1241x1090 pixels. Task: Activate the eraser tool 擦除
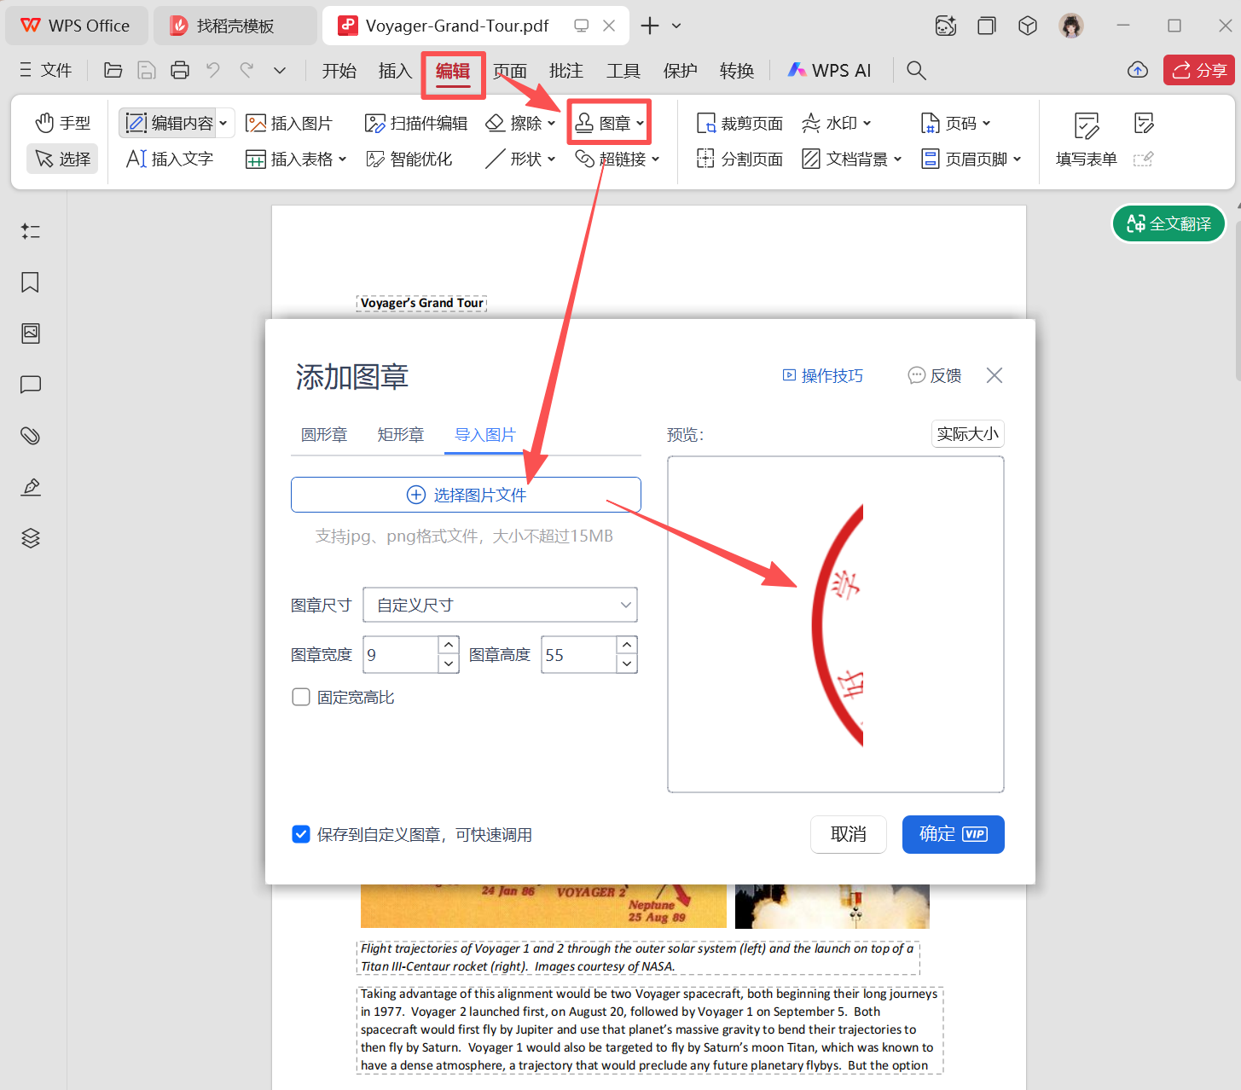(518, 122)
